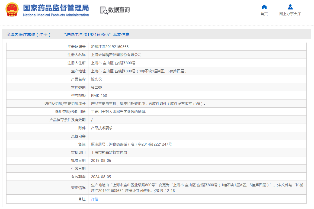The height and width of the screenshot is (209, 314).
Task: Click the national emblem logo
Action: [x=12, y=9]
